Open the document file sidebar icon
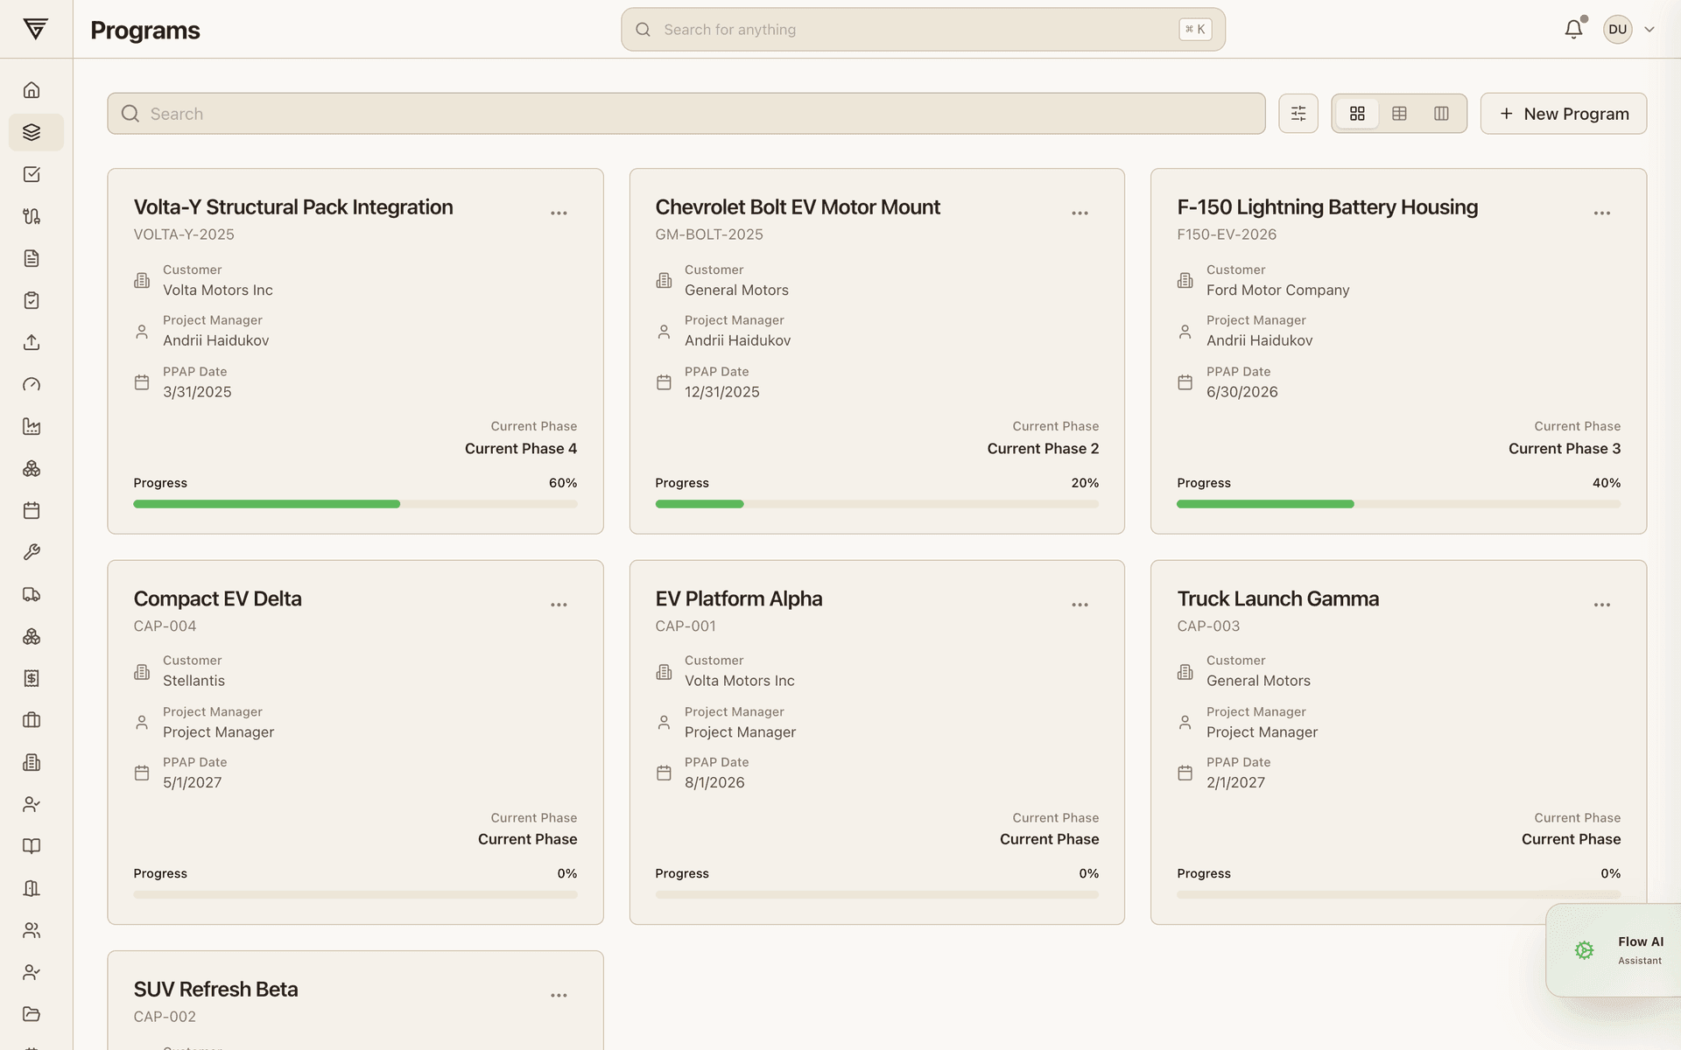This screenshot has height=1050, width=1681. tap(32, 258)
